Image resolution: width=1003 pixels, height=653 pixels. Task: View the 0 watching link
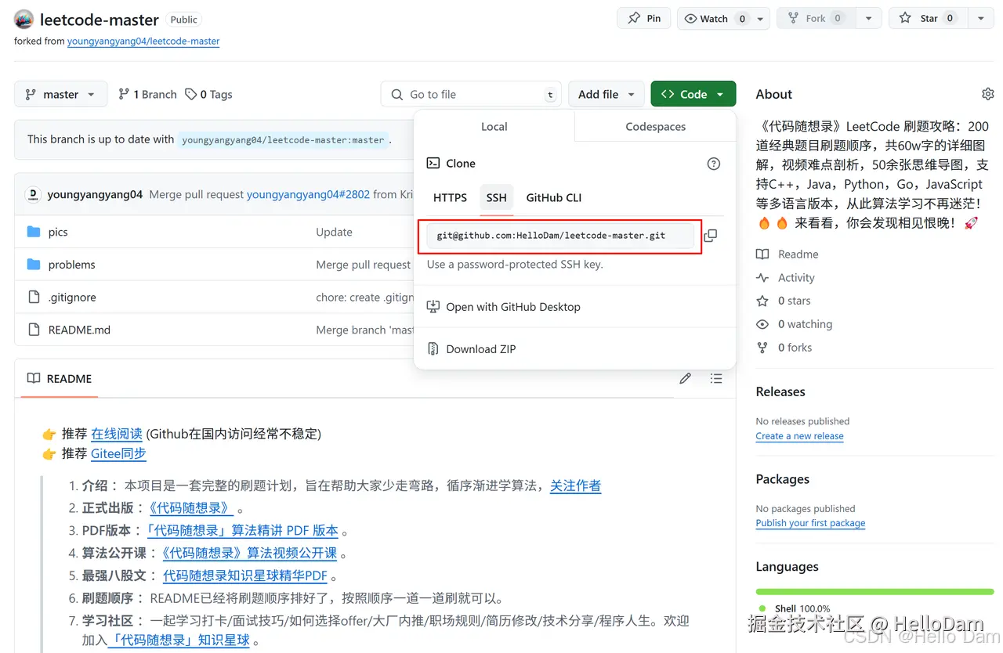(x=795, y=324)
